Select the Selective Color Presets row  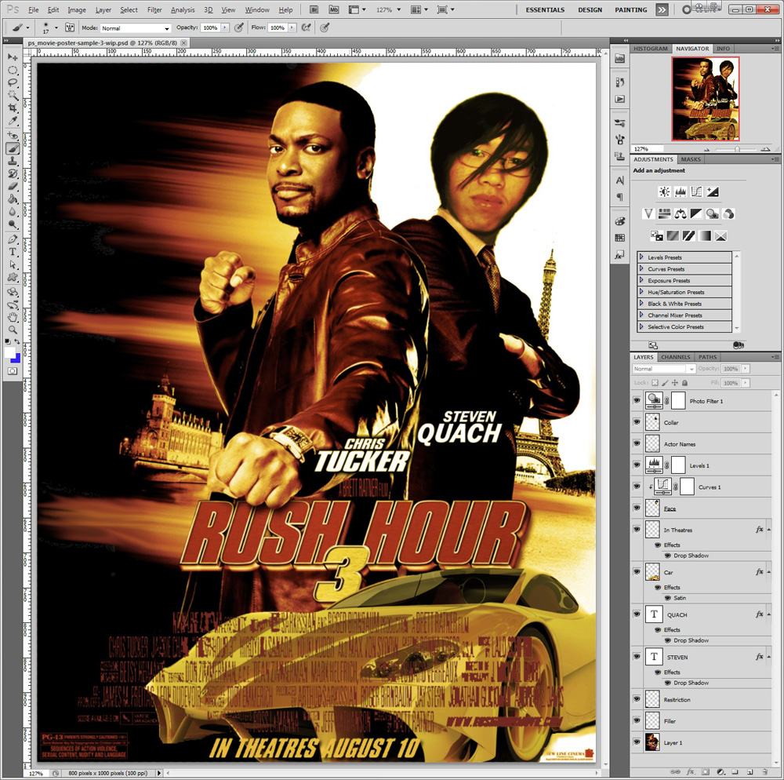(684, 326)
